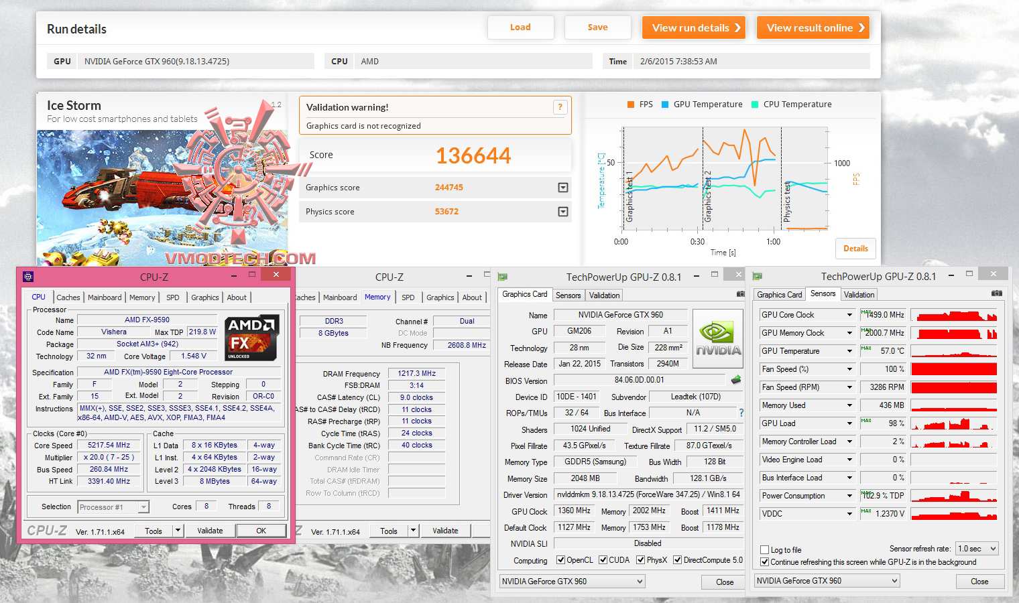Image resolution: width=1019 pixels, height=603 pixels.
Task: Open the Tools dropdown arrow in front CPU-Z
Action: click(x=178, y=531)
